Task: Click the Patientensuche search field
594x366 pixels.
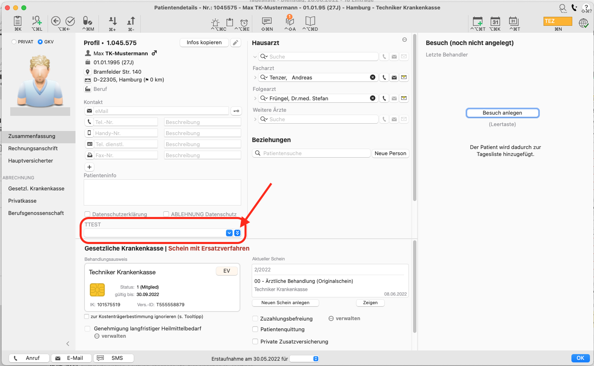Action: 311,154
